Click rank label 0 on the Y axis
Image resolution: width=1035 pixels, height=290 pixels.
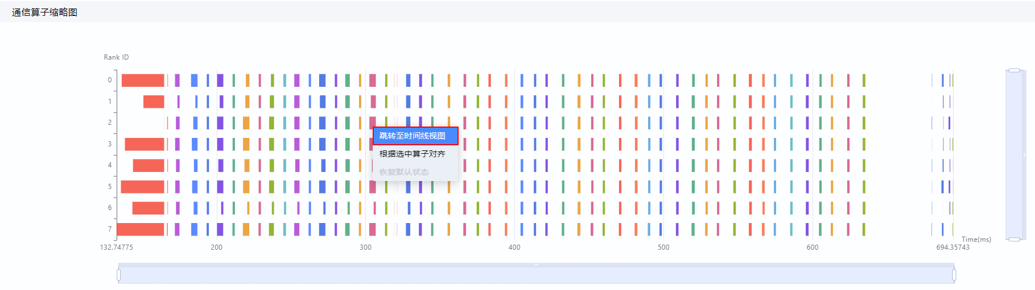[110, 80]
